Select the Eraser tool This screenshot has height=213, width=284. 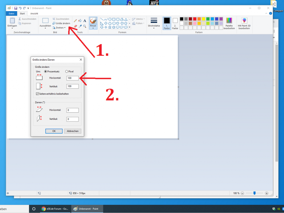75,26
